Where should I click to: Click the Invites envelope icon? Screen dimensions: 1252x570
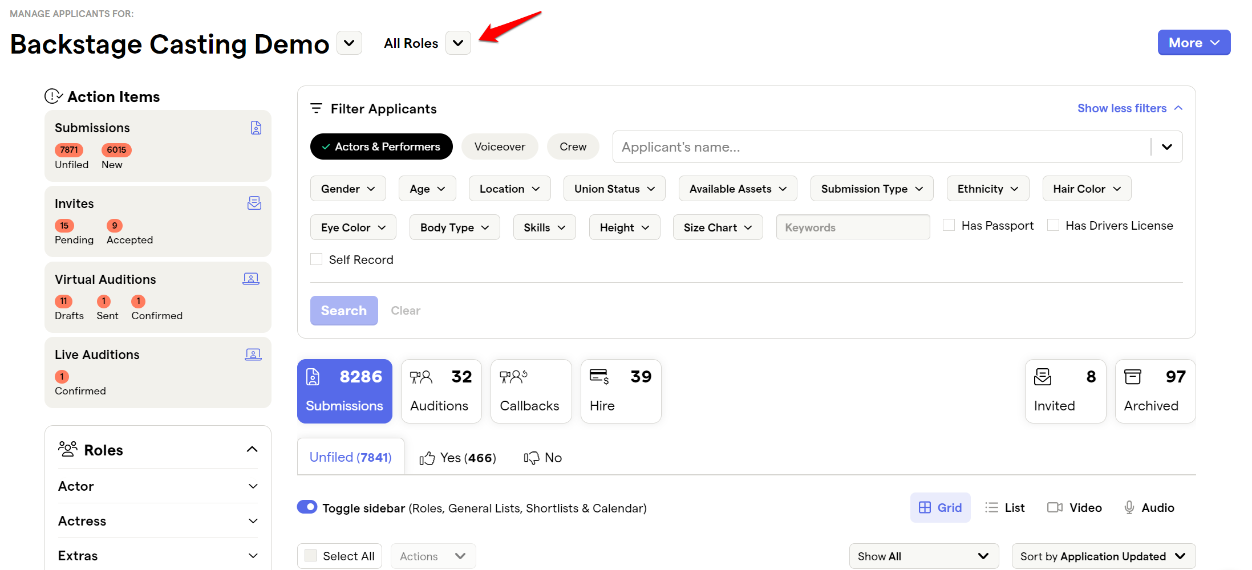(x=254, y=203)
